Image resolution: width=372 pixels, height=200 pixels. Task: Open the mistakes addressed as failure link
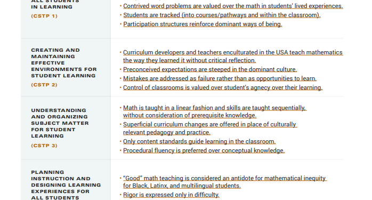pyautogui.click(x=220, y=78)
